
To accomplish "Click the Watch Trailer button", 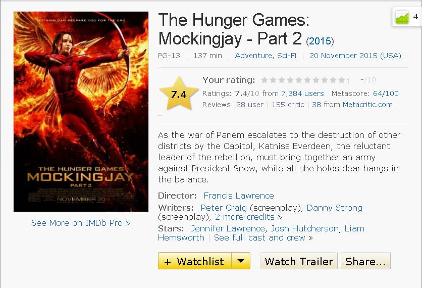I will [299, 261].
